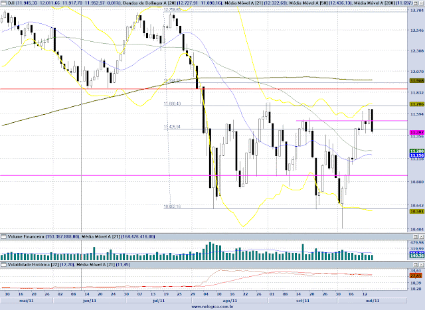Click the blue 11.156 price tag
Viewport: 425px width, 310px height.
coord(417,155)
